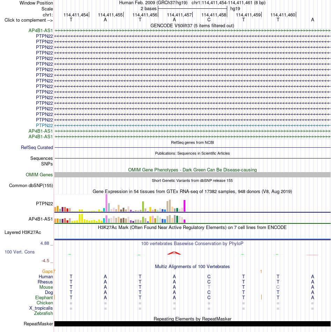Open the Multiz Alignments of 100 Vertebrates title
Image resolution: width=331 pixels, height=332 pixels.
[x=192, y=267]
